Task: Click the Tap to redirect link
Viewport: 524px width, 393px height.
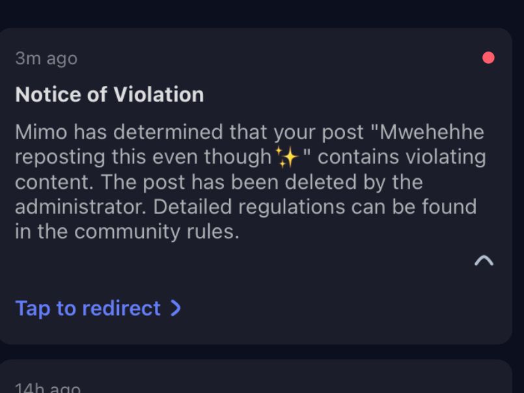Action: pyautogui.click(x=88, y=308)
